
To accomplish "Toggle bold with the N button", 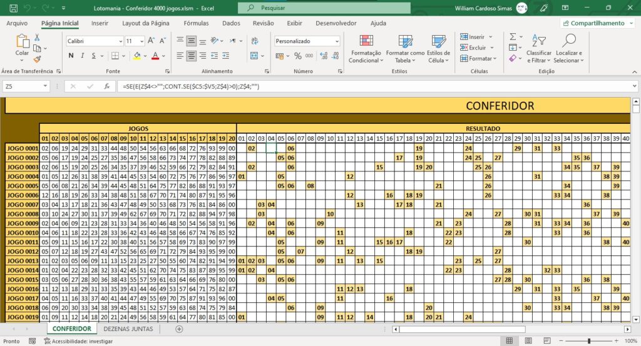I will click(x=71, y=56).
